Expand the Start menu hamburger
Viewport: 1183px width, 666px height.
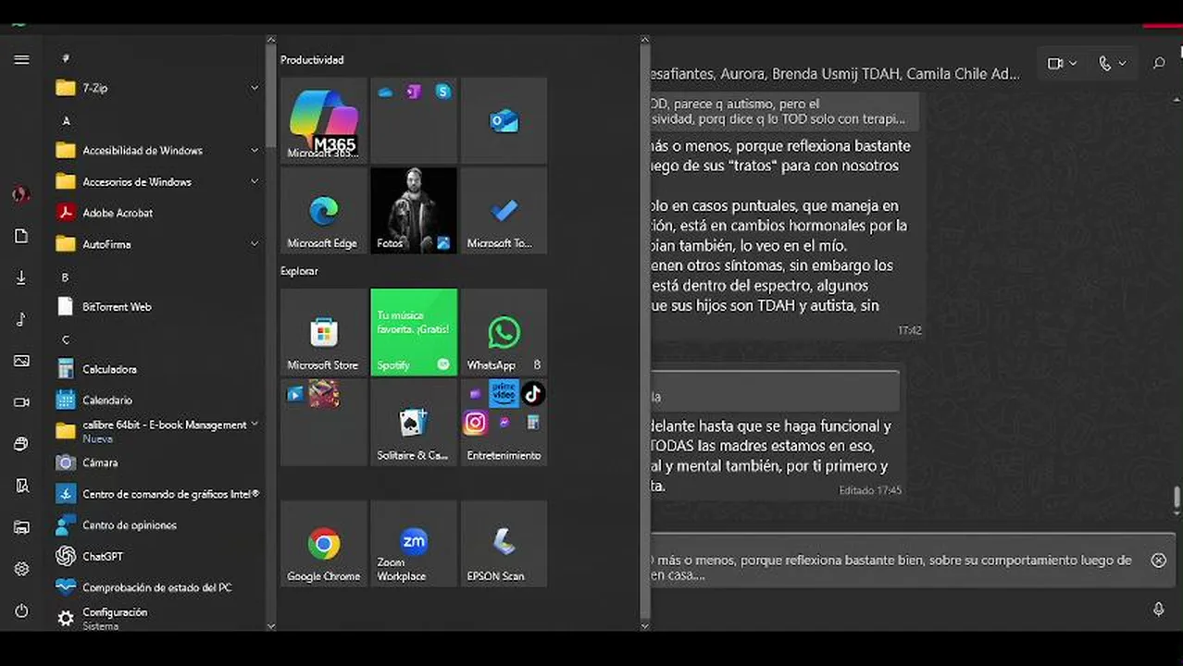(x=21, y=59)
